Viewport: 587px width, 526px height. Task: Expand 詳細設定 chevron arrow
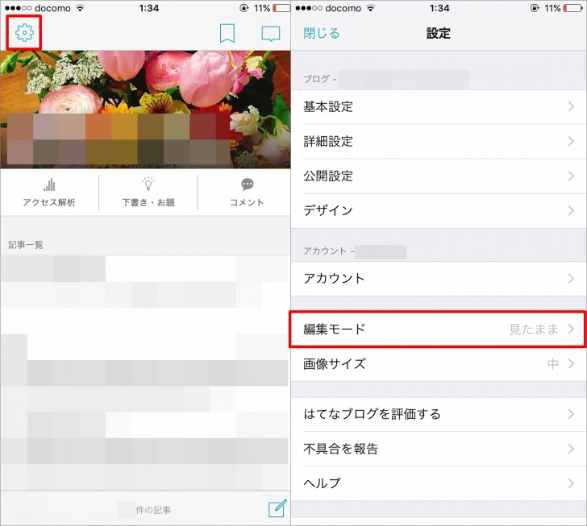[x=570, y=141]
